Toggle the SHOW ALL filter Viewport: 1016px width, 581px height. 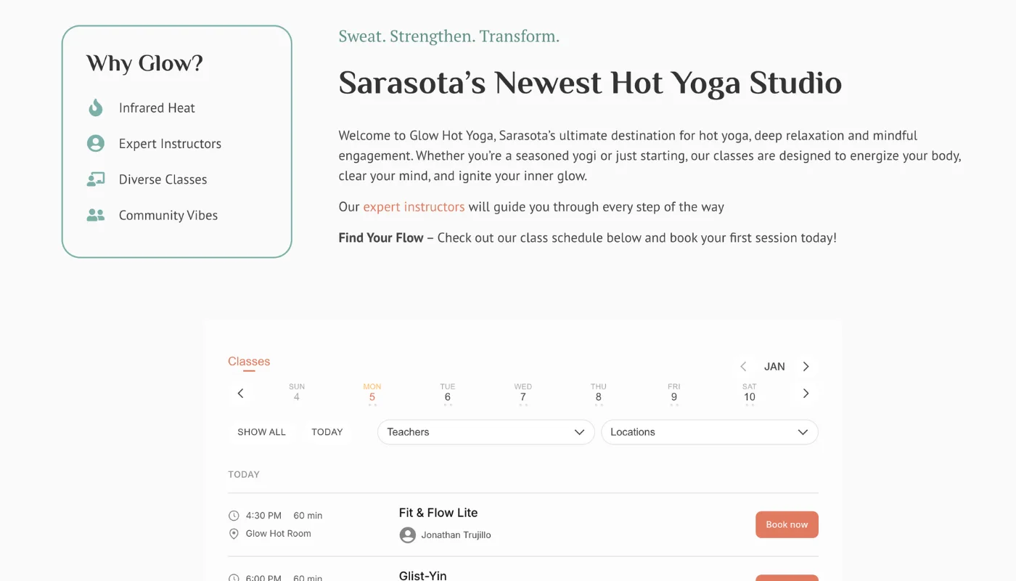point(261,431)
